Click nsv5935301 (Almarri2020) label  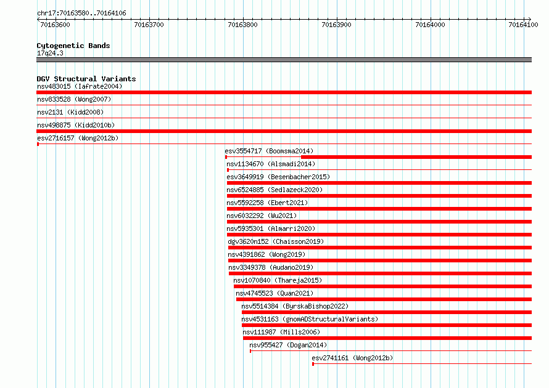[271, 228]
